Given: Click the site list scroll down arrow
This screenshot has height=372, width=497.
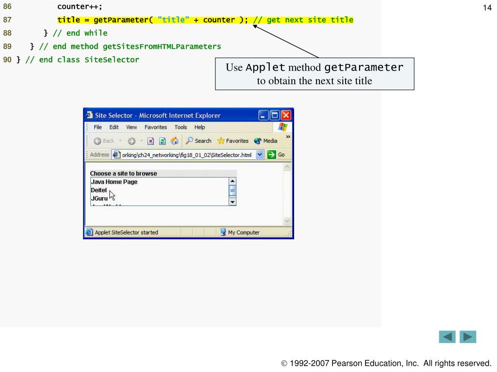Looking at the screenshot, I should point(232,202).
